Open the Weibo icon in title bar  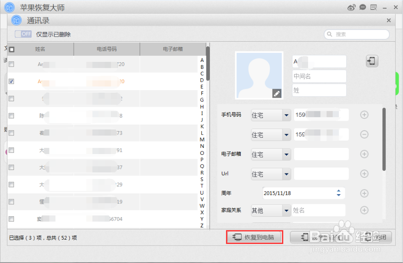(x=351, y=7)
